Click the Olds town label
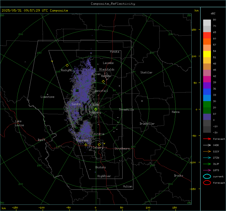Image resolution: width=226 pixels, height=211 pixels. (96, 105)
